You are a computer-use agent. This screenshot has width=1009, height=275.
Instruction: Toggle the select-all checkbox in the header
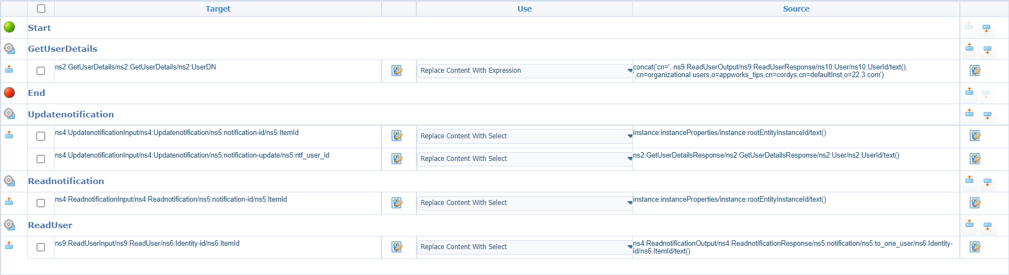click(41, 9)
